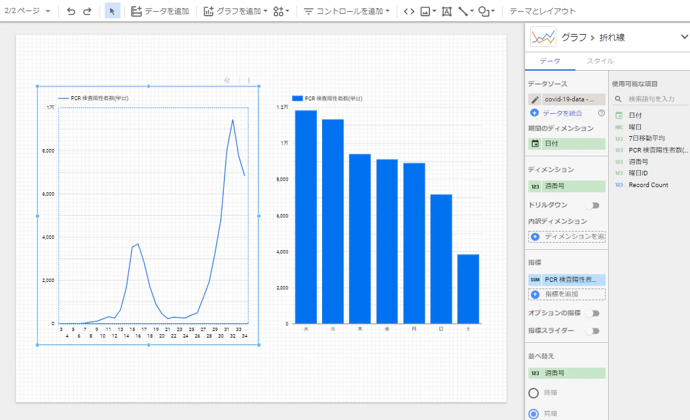The width and height of the screenshot is (690, 420).
Task: Click the calendar icon on the 日付 date range chip
Action: (x=535, y=143)
